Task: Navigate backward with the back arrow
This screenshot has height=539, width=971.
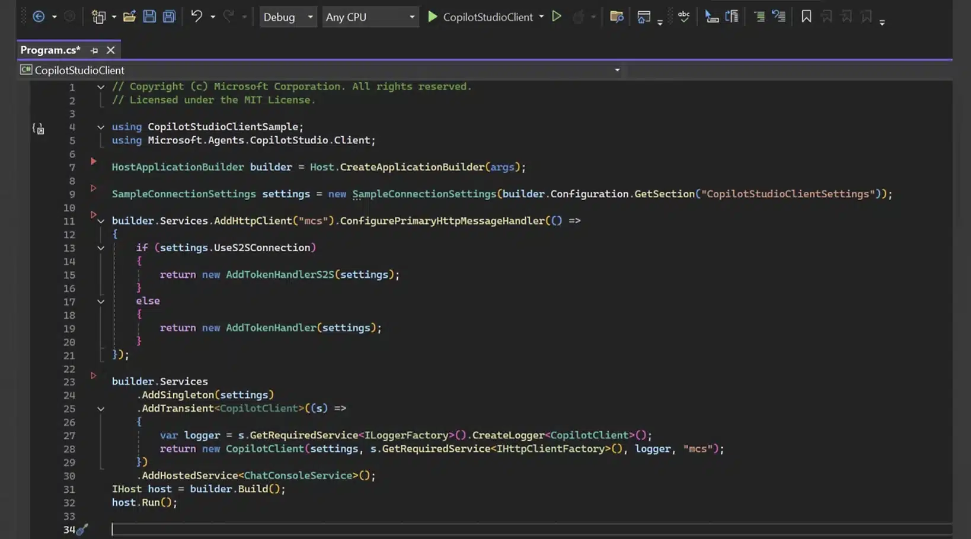Action: tap(39, 17)
